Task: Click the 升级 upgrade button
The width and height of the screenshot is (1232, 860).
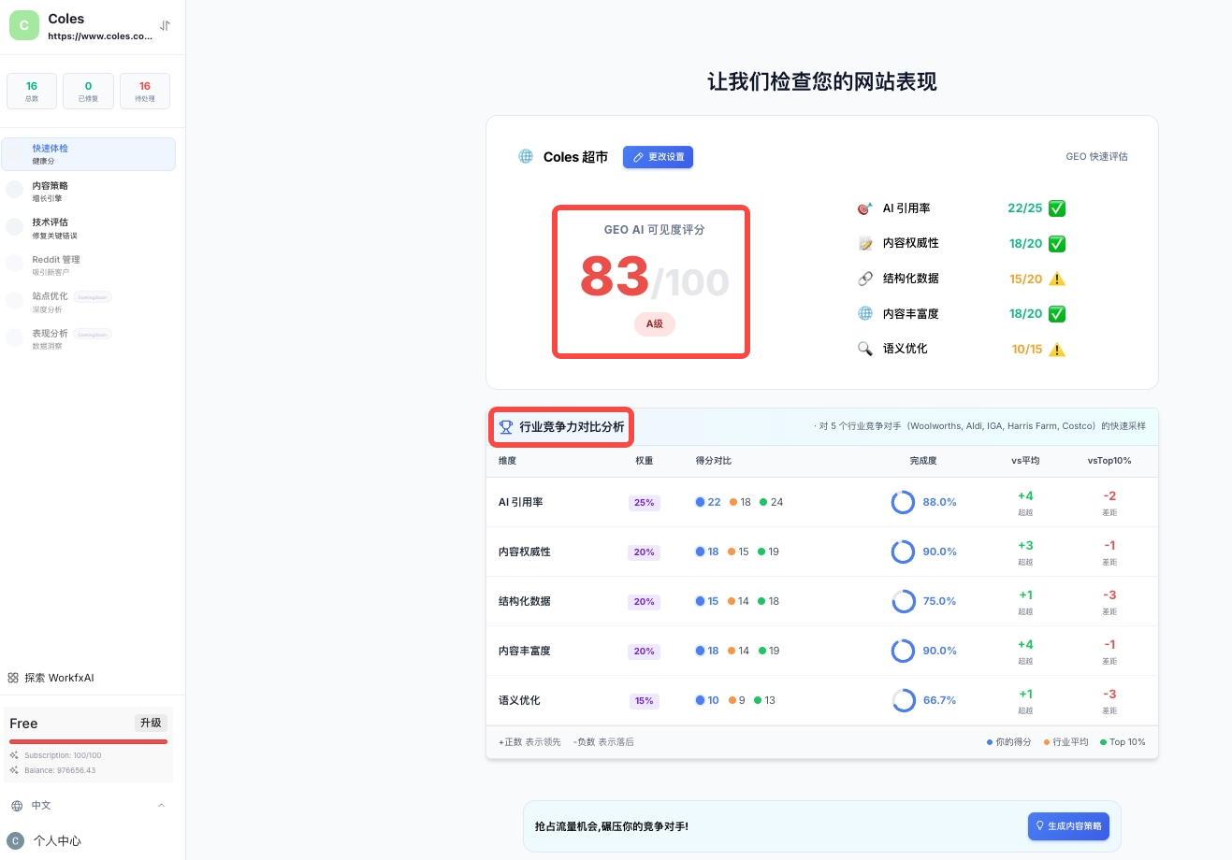Action: point(151,723)
